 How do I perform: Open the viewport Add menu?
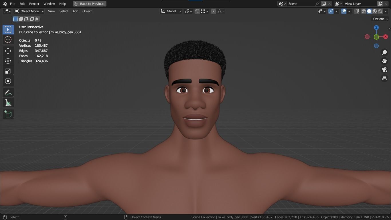(75, 11)
